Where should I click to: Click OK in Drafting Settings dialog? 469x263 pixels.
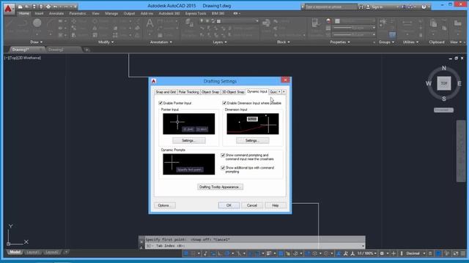(x=229, y=205)
